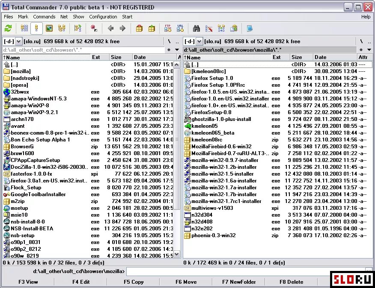The height and width of the screenshot is (288, 375).
Task: Click the F4 Edit button
Action: 81,282
